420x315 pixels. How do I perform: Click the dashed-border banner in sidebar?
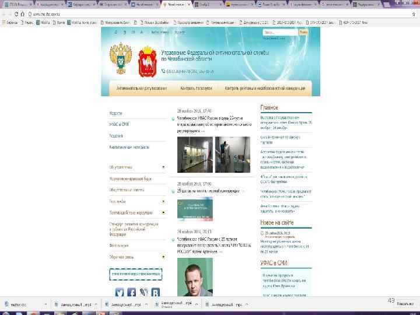pyautogui.click(x=135, y=274)
